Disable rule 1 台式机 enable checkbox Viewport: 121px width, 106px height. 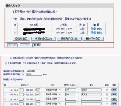point(107,90)
